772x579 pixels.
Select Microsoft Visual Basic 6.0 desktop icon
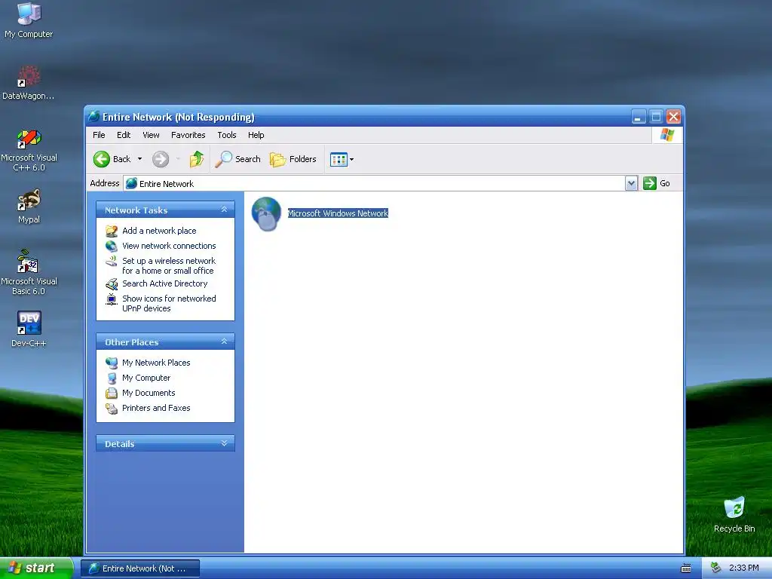coord(29,272)
